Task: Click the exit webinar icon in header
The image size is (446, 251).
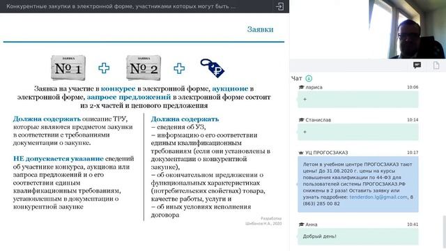Action: coord(279,6)
